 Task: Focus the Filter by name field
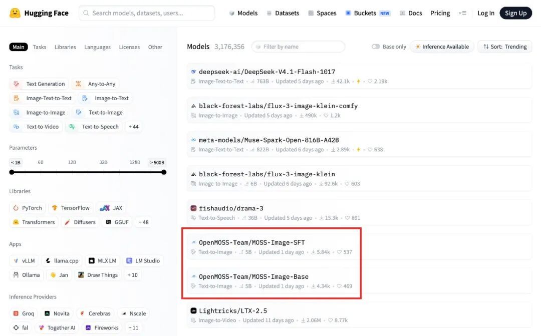pyautogui.click(x=299, y=47)
